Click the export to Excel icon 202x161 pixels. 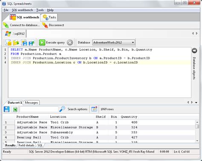click(15, 110)
